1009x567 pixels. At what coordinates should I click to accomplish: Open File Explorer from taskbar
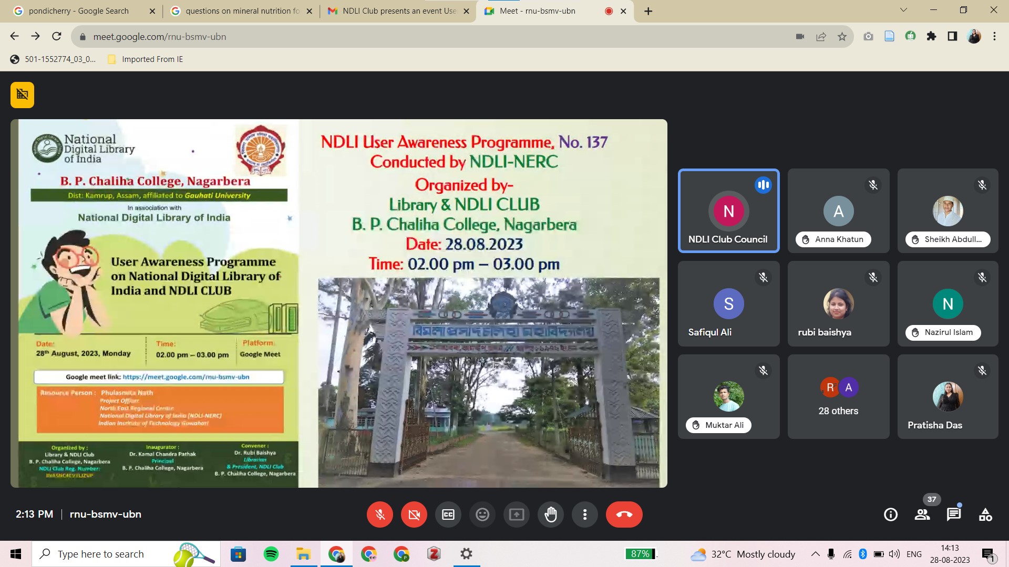click(303, 554)
